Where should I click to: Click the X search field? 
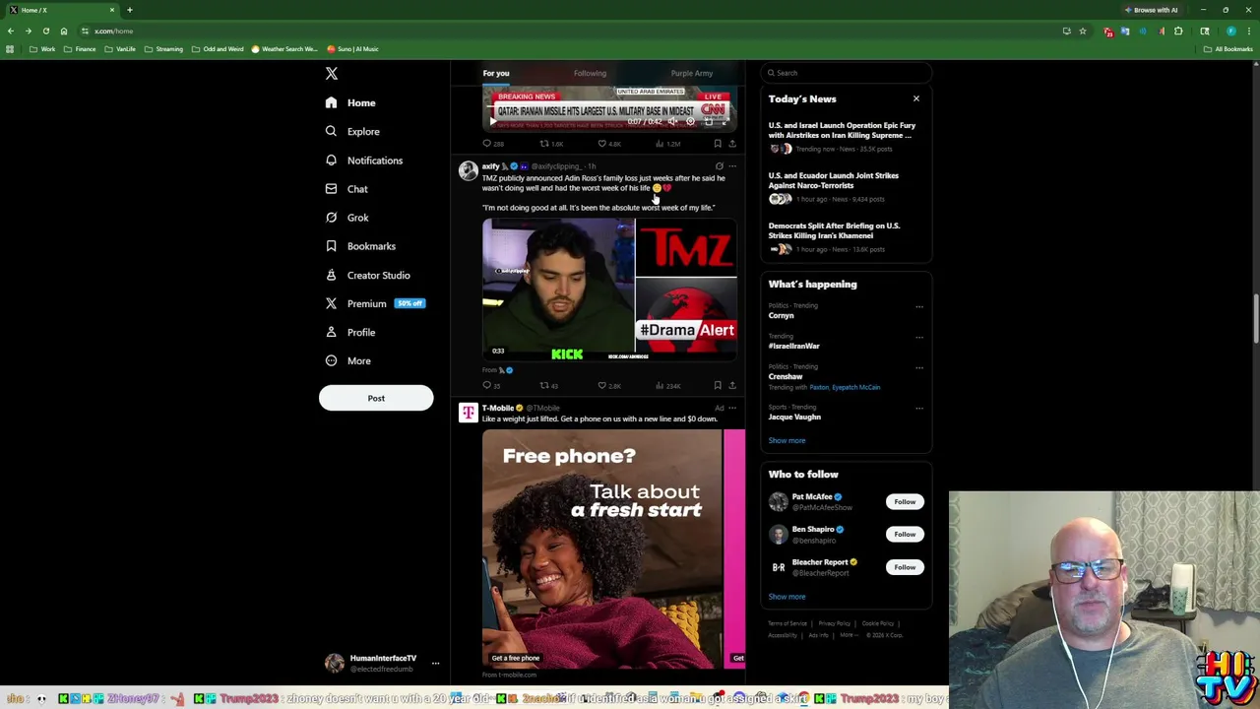pyautogui.click(x=847, y=73)
